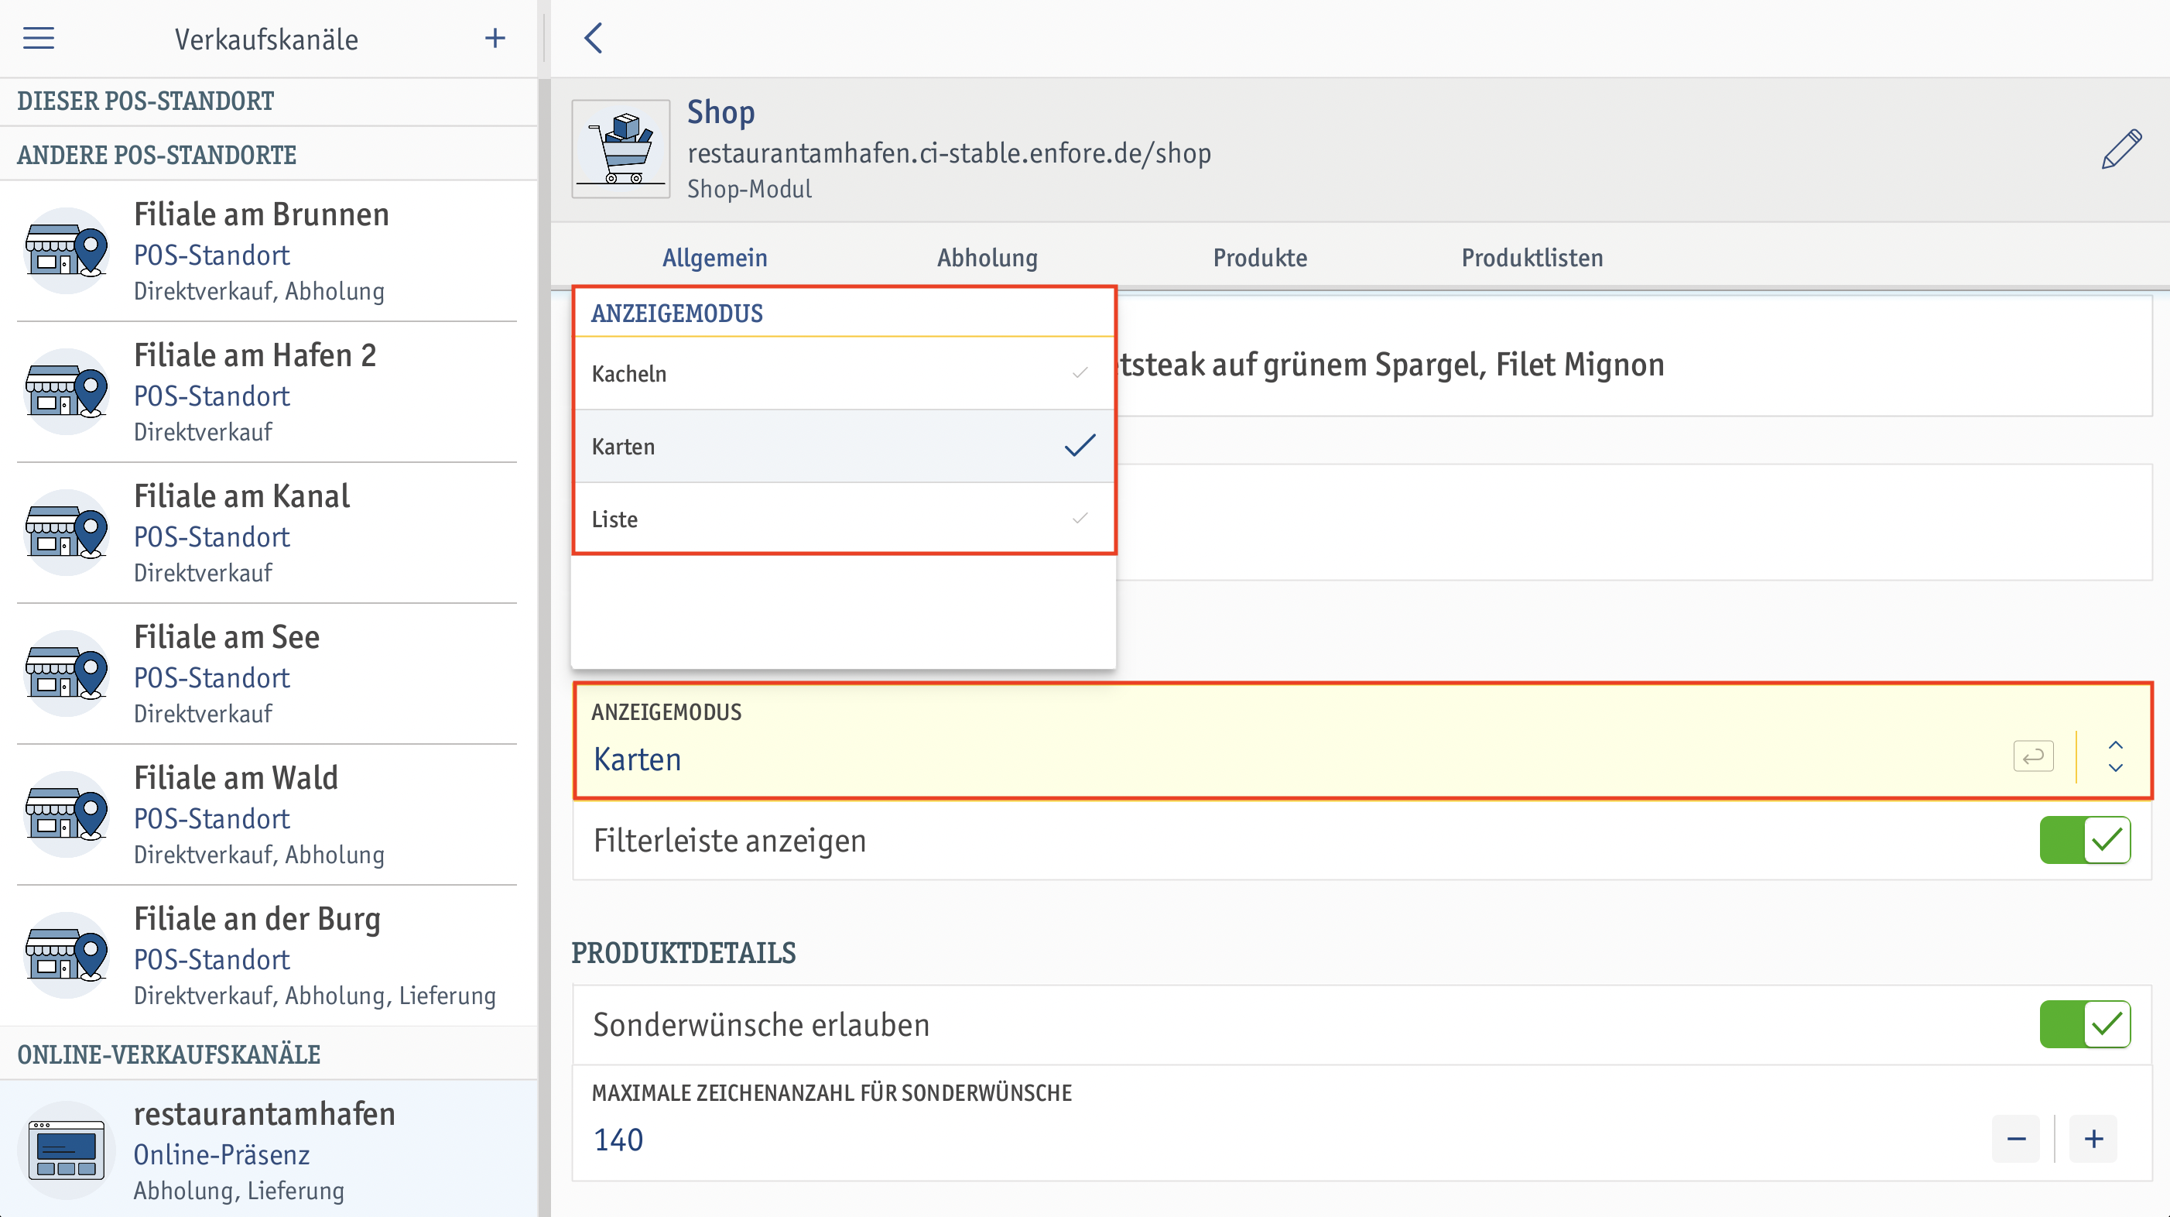The width and height of the screenshot is (2170, 1217).
Task: Switch to the Produkte tab
Action: click(x=1260, y=257)
